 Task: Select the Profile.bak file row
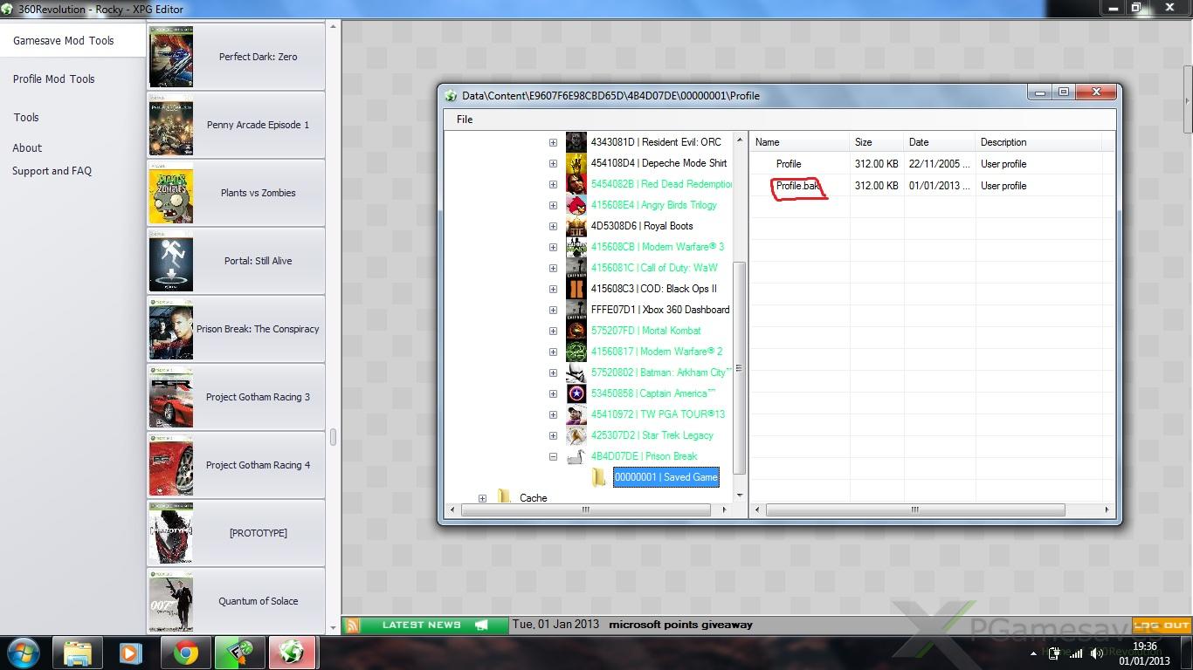click(x=798, y=186)
